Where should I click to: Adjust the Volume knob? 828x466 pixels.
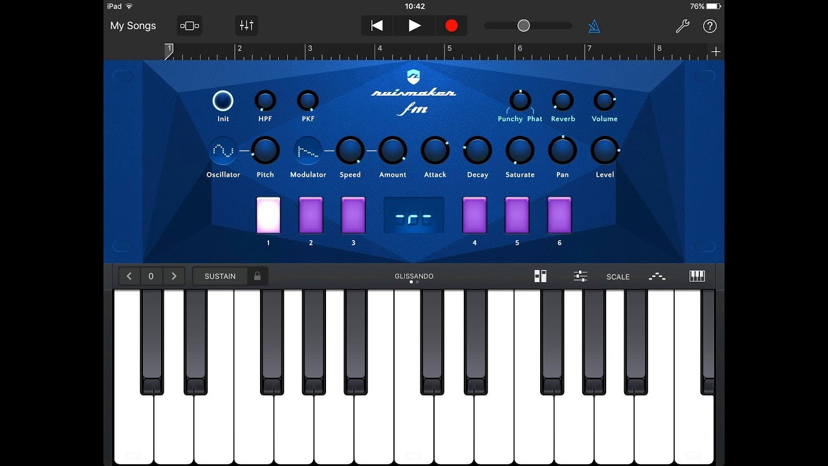(x=605, y=100)
